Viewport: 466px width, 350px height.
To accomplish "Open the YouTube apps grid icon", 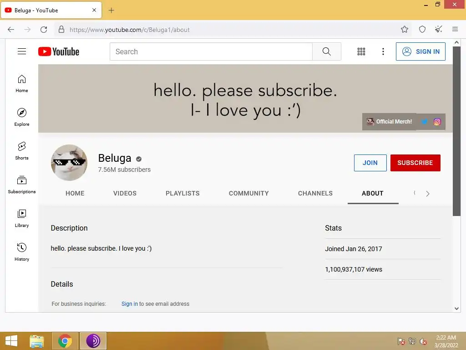I will coord(361,51).
